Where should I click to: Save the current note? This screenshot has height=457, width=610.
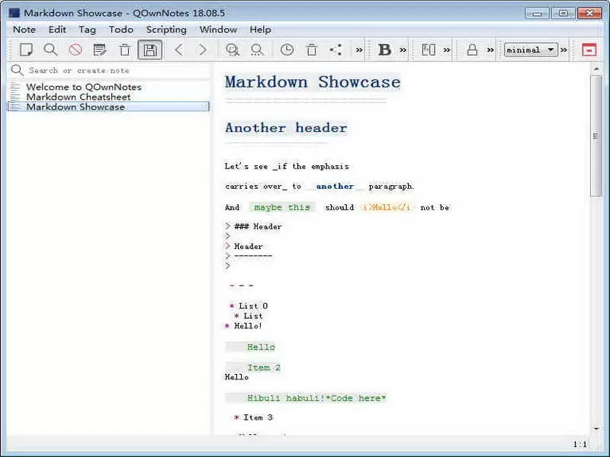149,49
